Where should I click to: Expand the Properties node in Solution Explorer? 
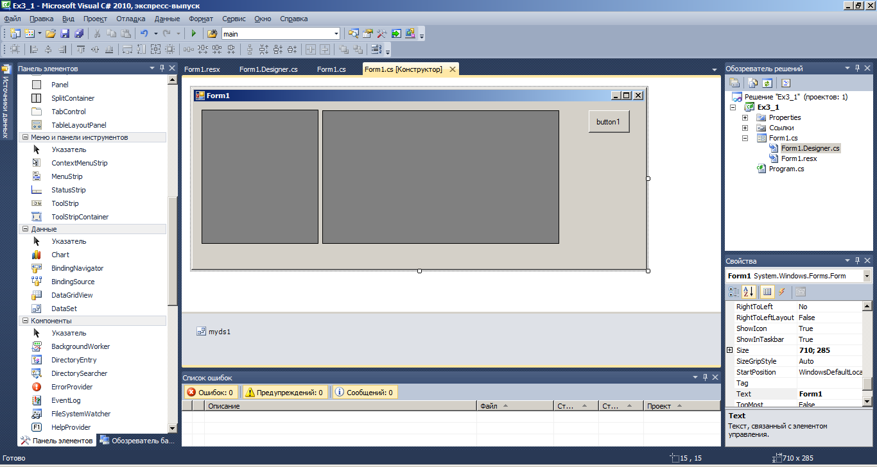click(x=745, y=117)
